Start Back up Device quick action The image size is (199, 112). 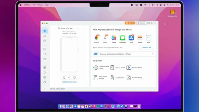point(118,68)
